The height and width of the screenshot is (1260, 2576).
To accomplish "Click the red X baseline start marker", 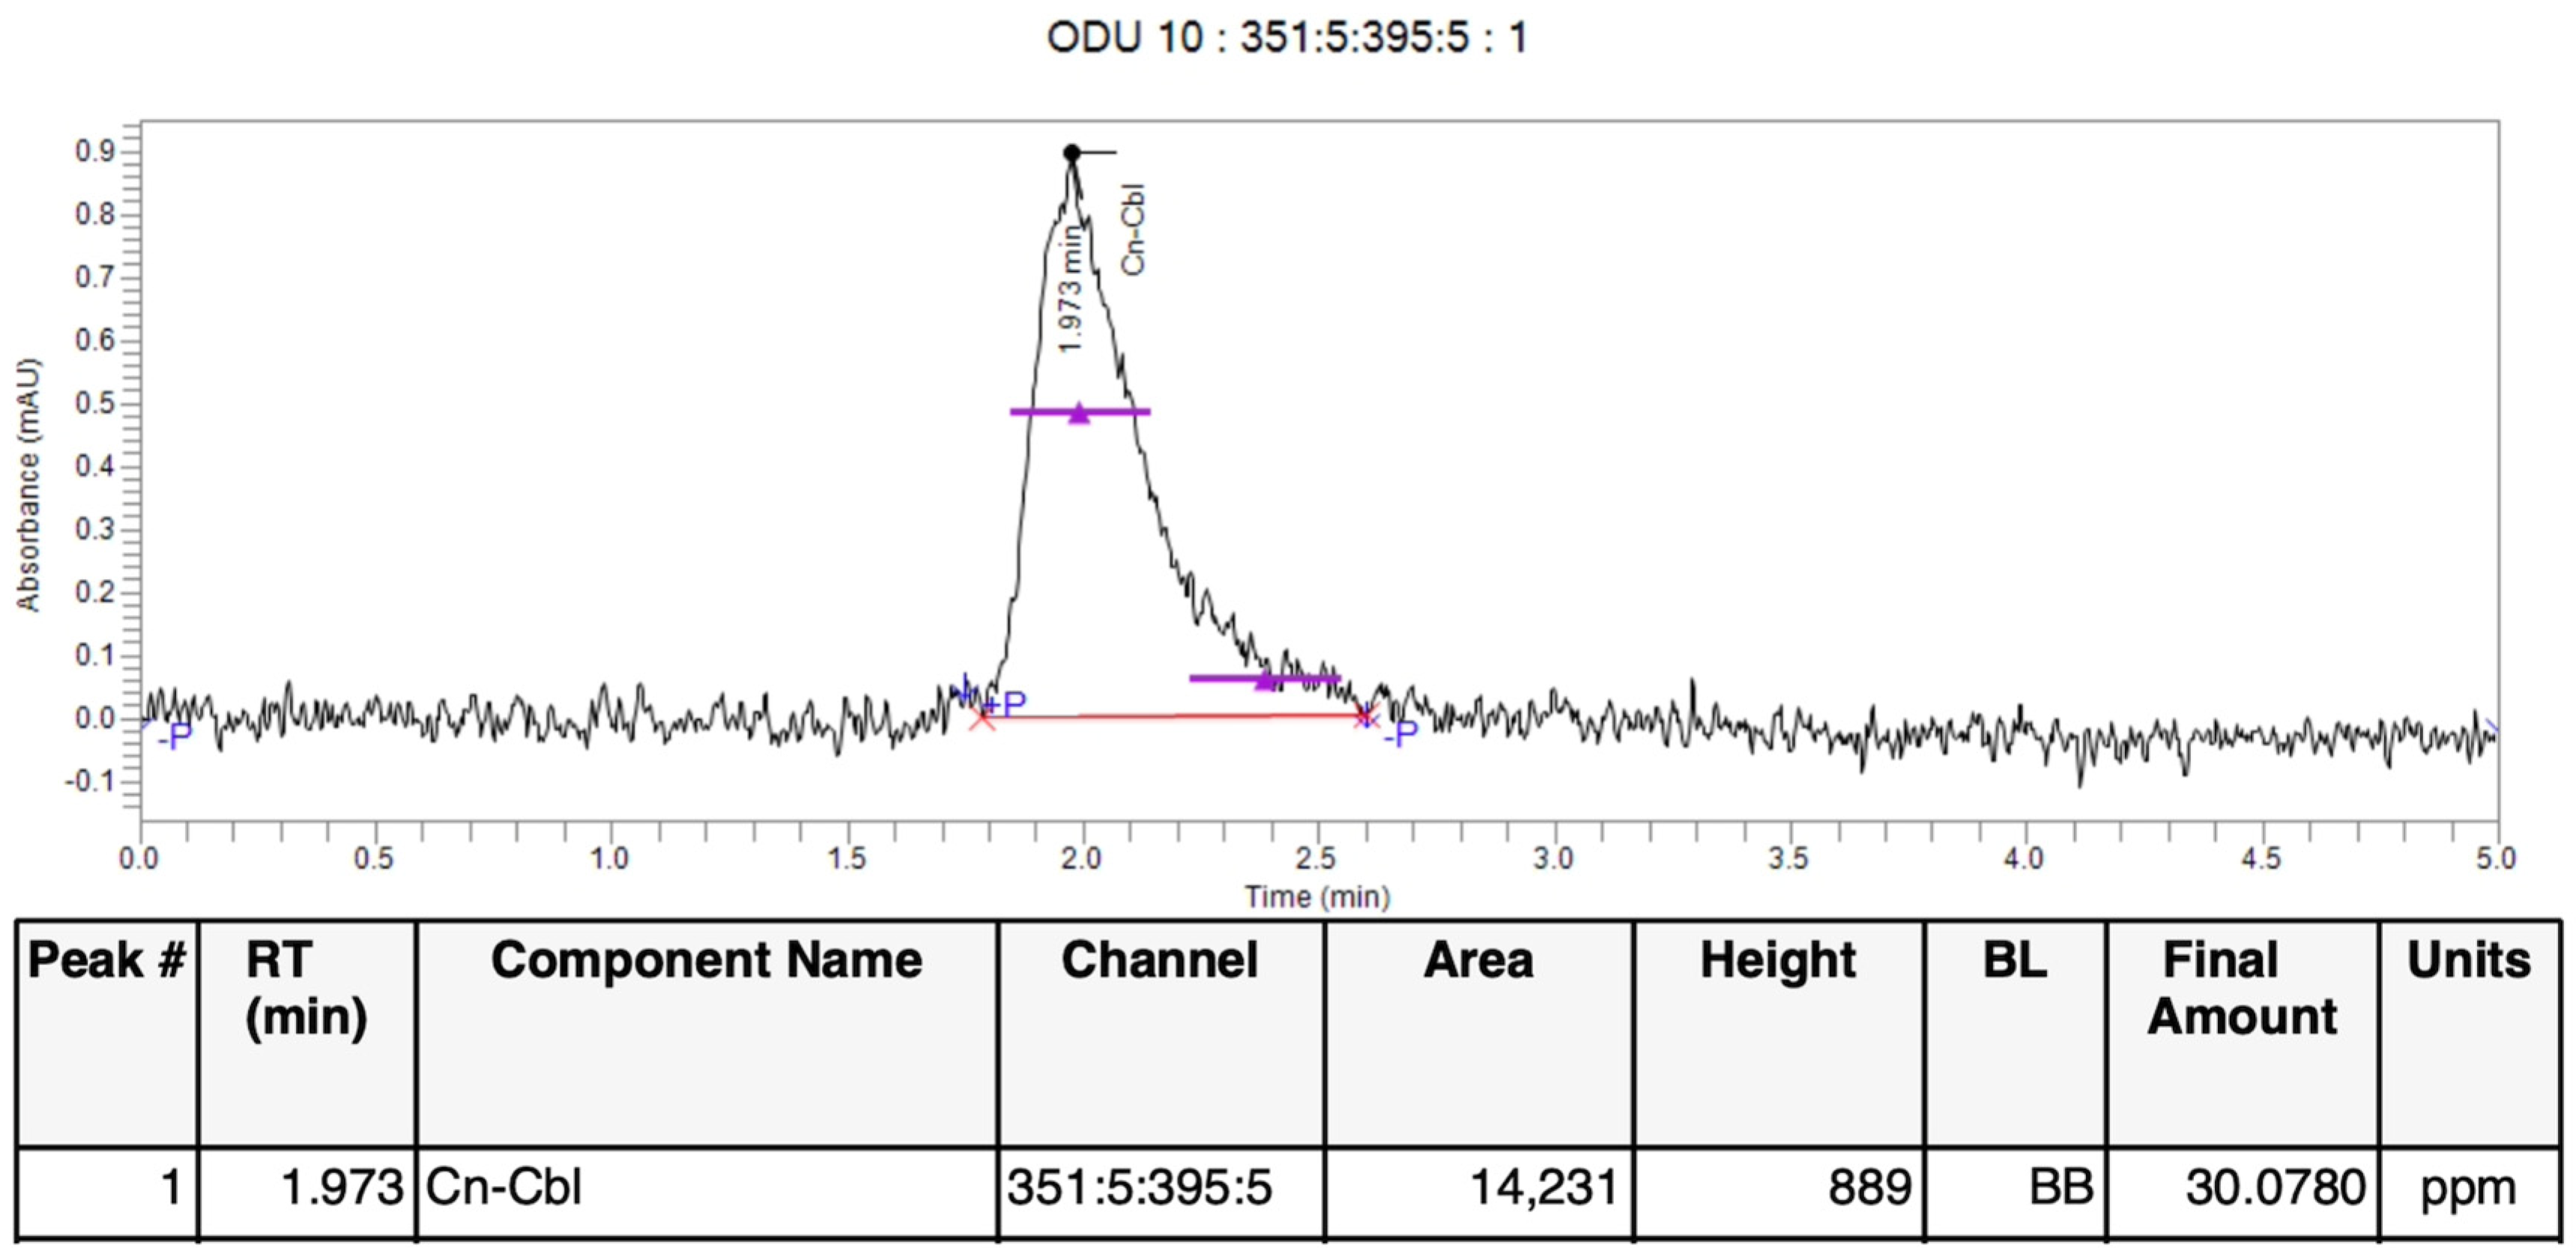I will point(982,717).
